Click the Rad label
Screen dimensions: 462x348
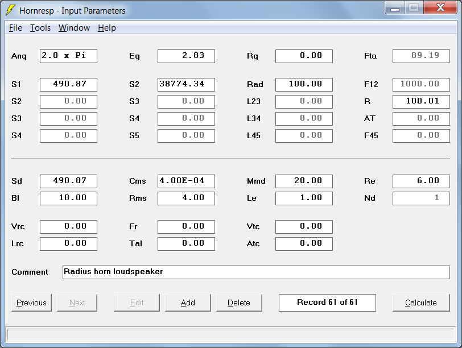255,85
